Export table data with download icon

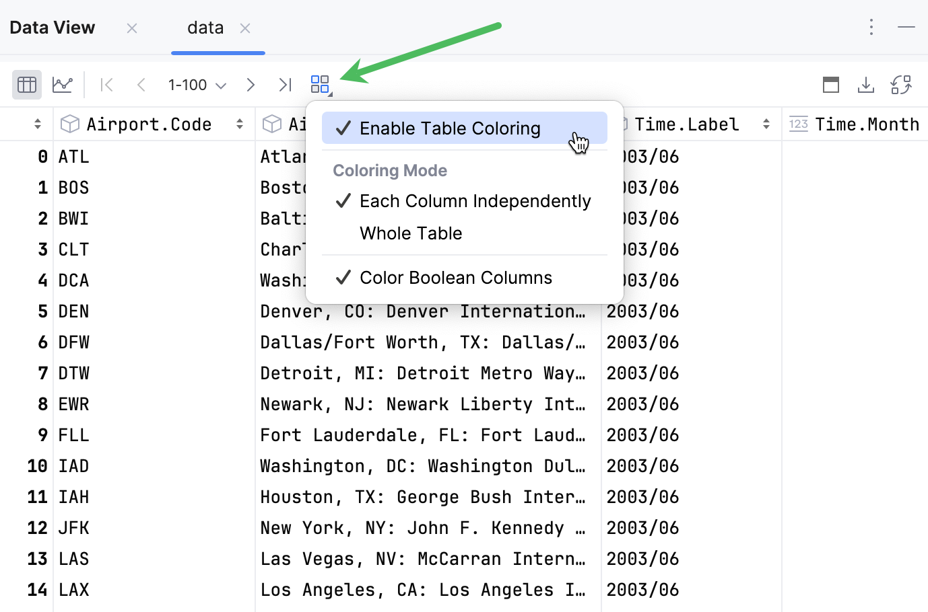pos(866,85)
